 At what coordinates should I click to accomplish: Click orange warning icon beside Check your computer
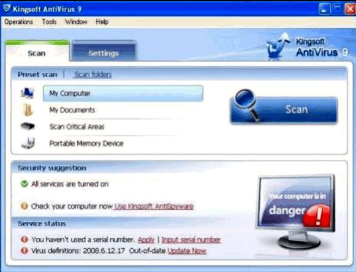25,206
